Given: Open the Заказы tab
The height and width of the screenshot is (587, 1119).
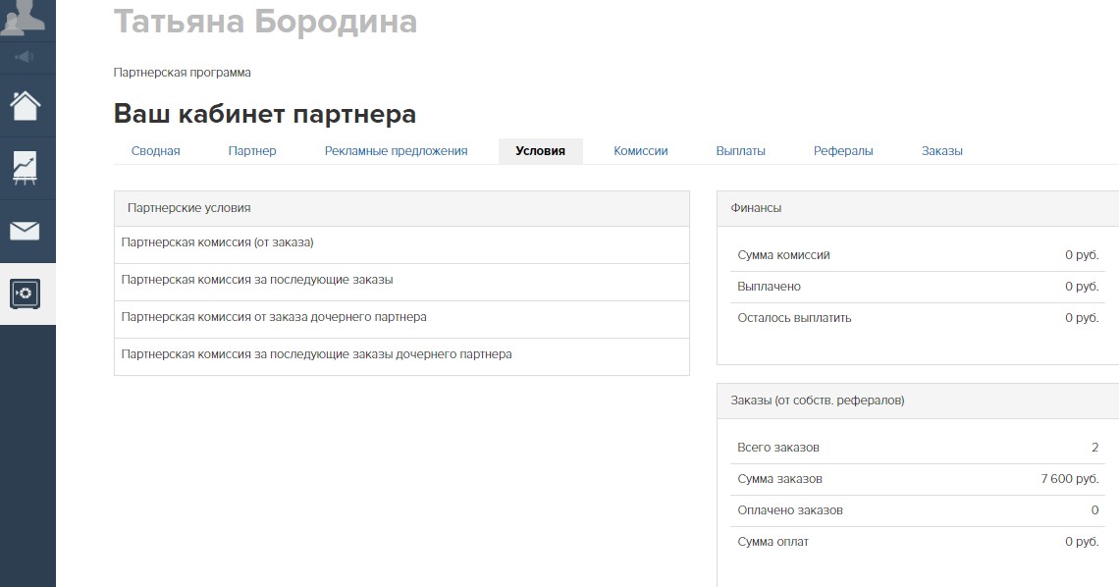Looking at the screenshot, I should tap(942, 151).
